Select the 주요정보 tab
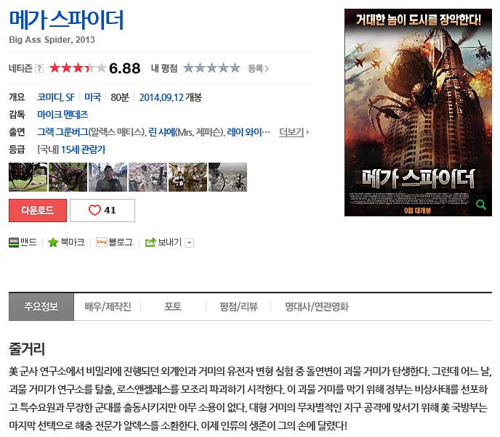 [x=41, y=307]
